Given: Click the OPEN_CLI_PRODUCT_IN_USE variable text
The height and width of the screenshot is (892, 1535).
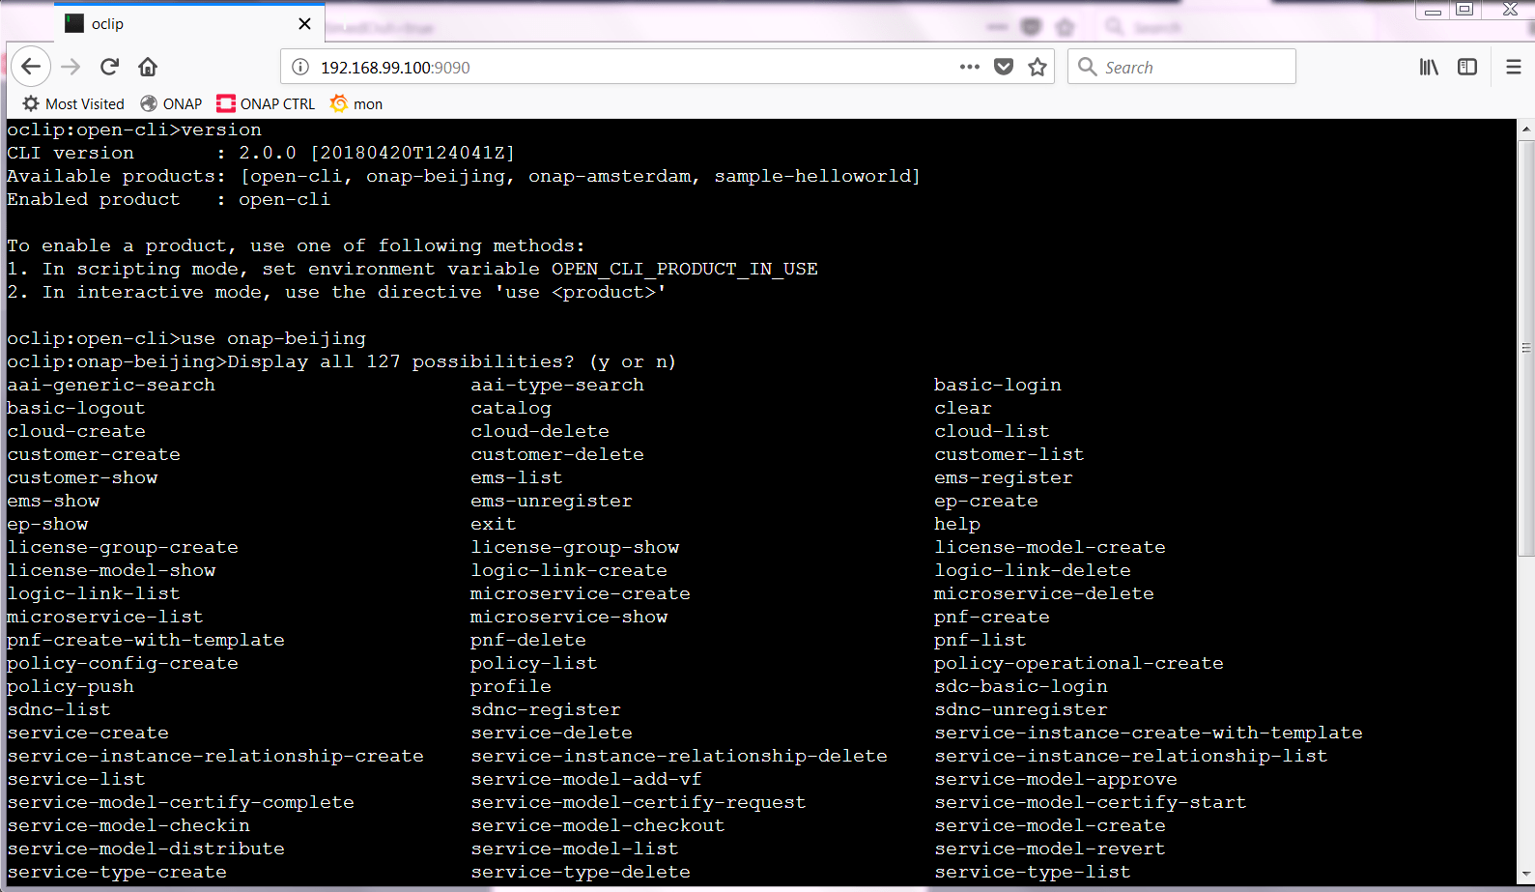Looking at the screenshot, I should coord(685,269).
